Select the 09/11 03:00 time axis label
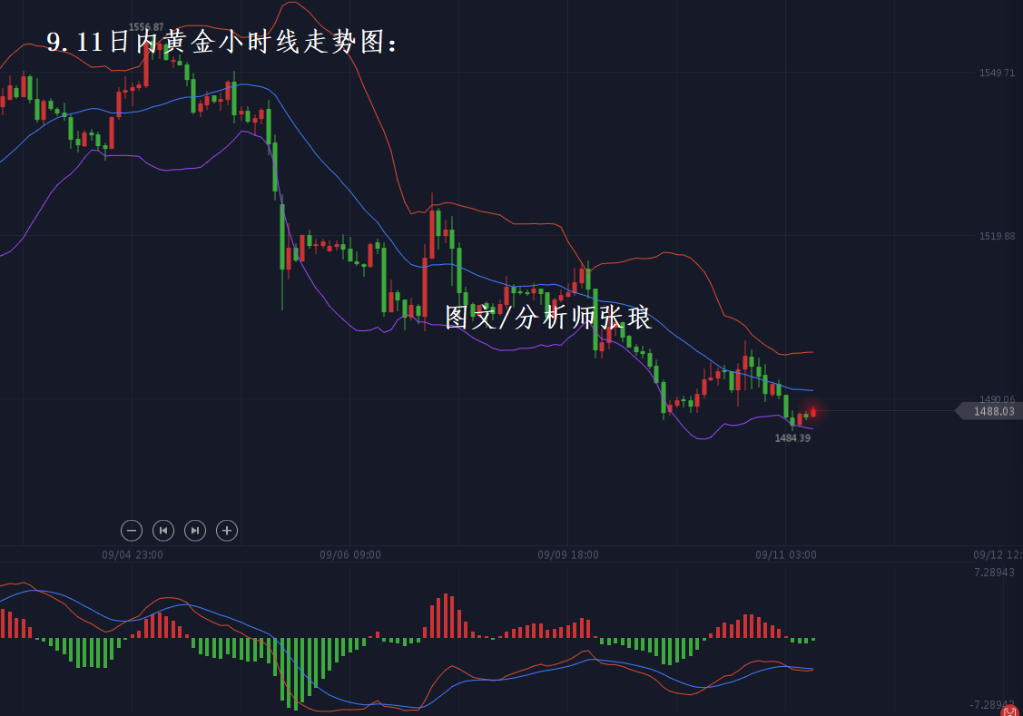The width and height of the screenshot is (1023, 716). [786, 554]
